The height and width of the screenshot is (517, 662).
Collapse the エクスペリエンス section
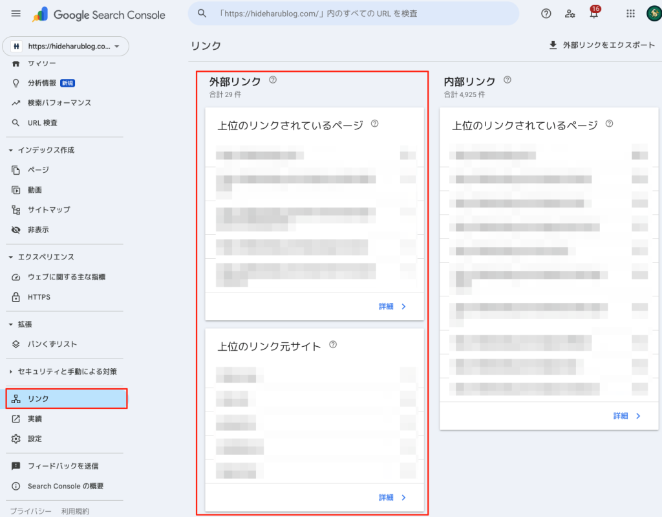pos(11,258)
